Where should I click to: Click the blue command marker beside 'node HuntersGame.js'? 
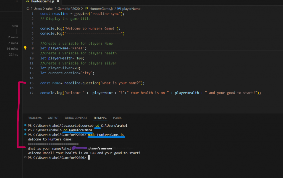(x=25, y=134)
